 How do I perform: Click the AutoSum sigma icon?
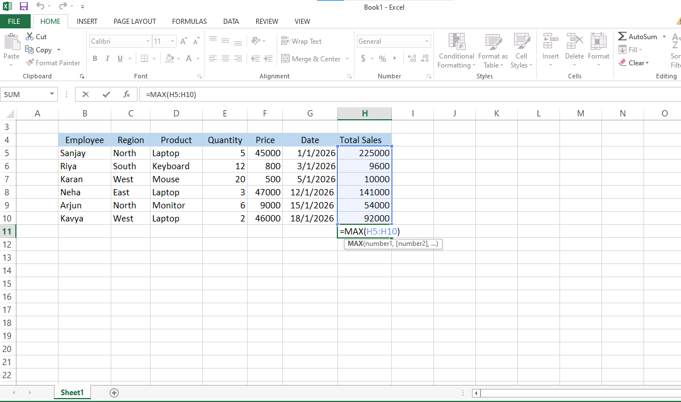pyautogui.click(x=622, y=36)
